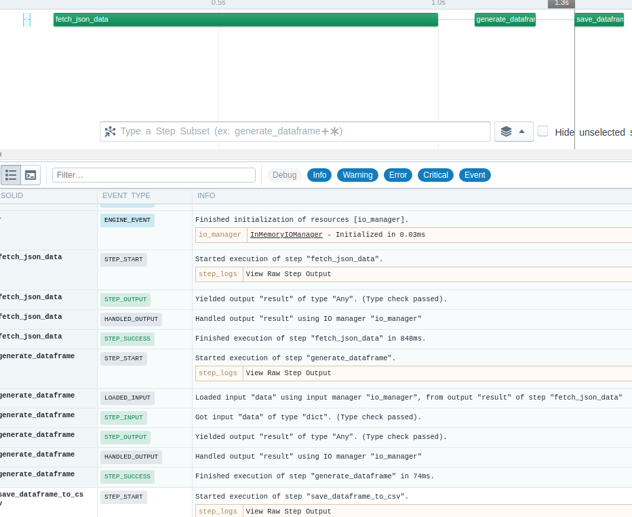Open the layers dropdown beside step subset

513,132
